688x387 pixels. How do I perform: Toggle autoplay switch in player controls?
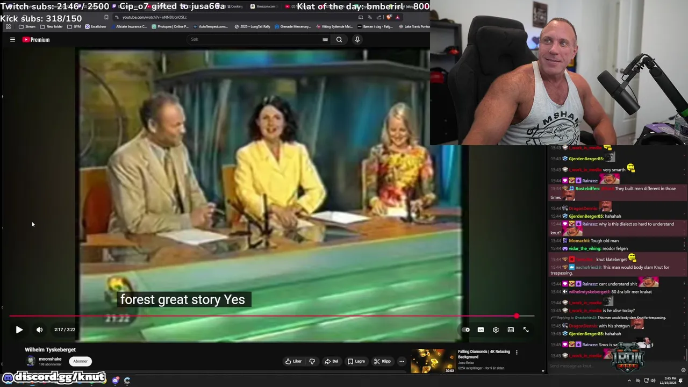coord(465,329)
